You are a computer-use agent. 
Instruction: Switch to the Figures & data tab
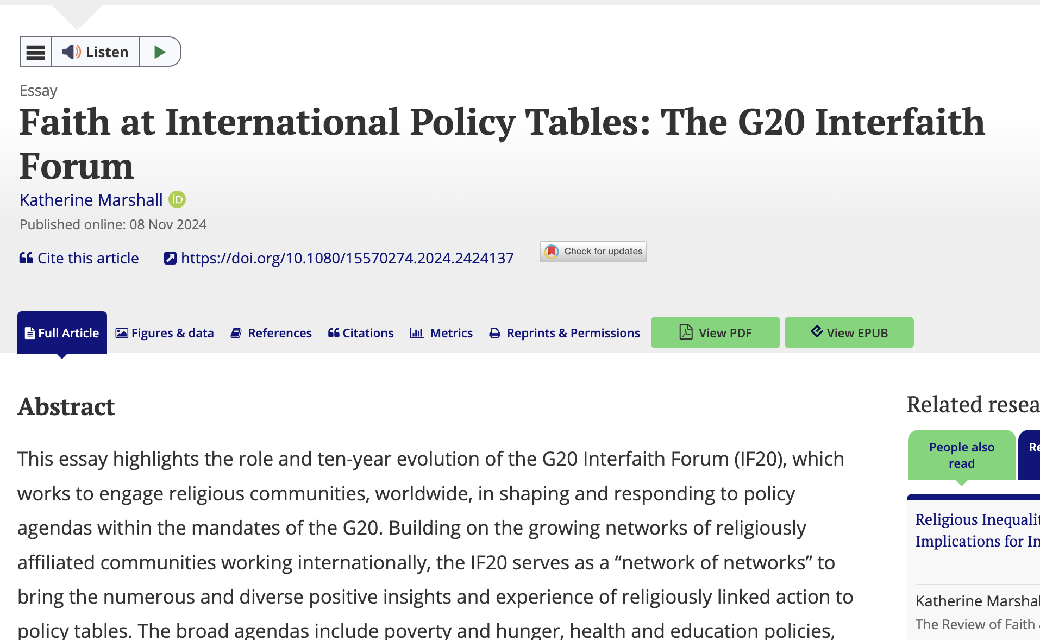click(x=165, y=333)
